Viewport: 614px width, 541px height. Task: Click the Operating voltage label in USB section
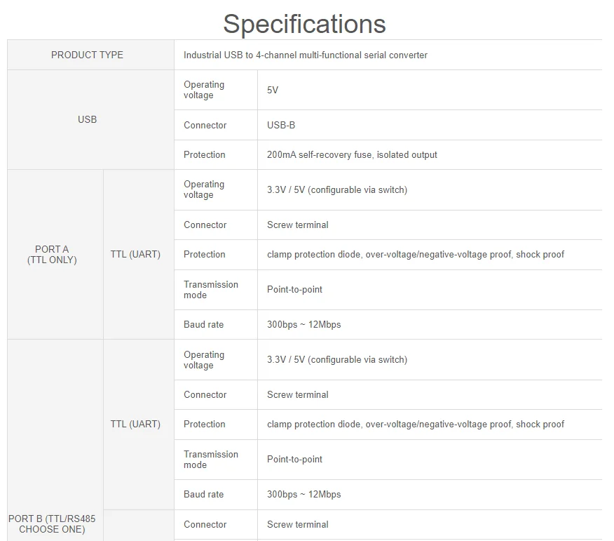[x=204, y=90]
